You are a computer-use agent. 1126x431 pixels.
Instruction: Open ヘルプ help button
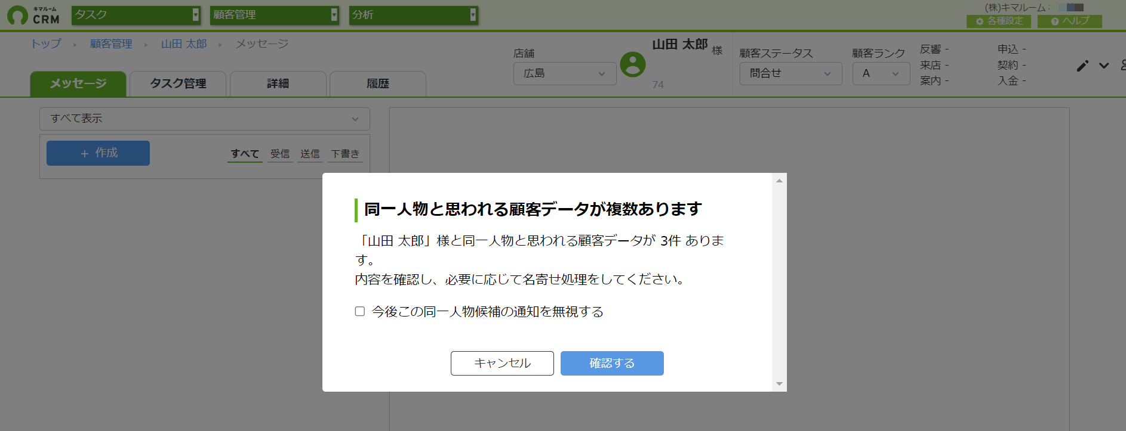click(1070, 21)
